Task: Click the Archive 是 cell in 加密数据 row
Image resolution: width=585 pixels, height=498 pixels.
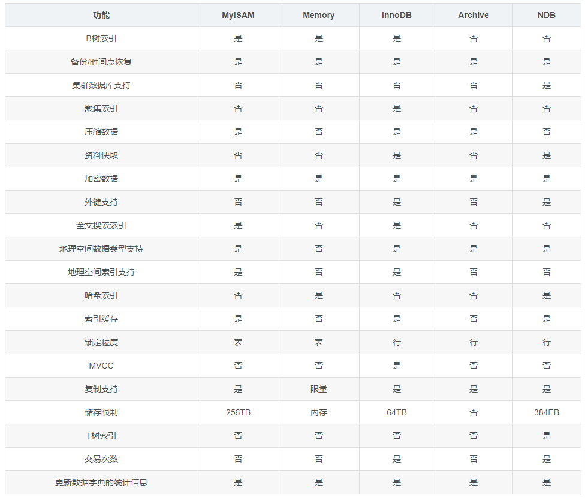Action: (x=474, y=179)
